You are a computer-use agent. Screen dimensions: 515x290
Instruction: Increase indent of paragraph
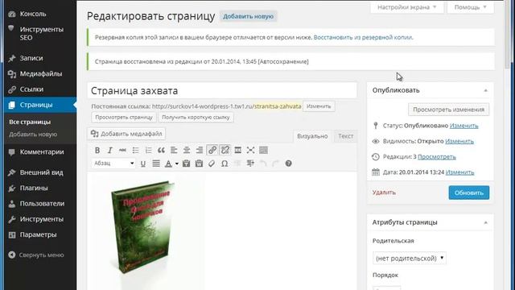[250, 164]
